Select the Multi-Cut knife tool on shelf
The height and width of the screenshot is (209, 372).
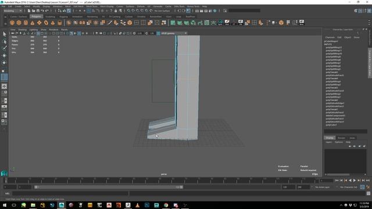pos(109,23)
